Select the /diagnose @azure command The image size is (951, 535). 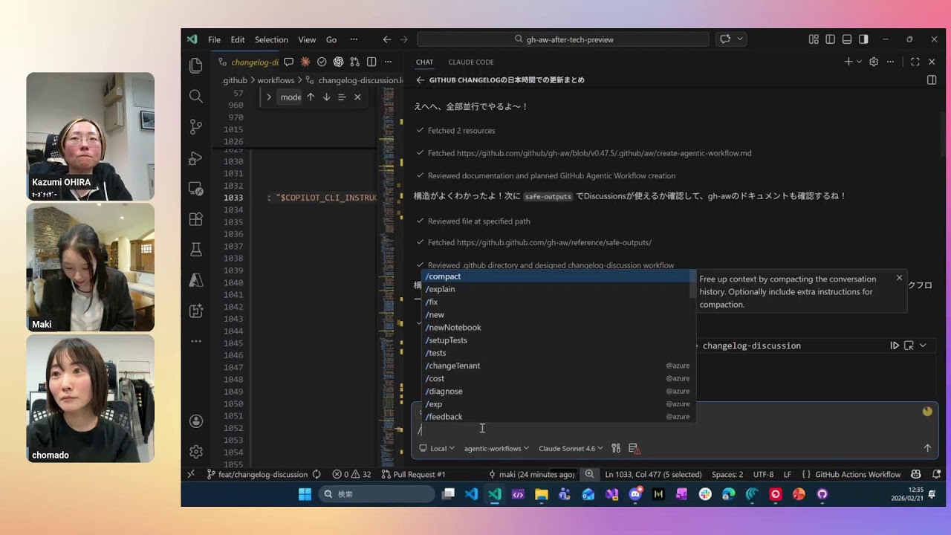tap(558, 392)
